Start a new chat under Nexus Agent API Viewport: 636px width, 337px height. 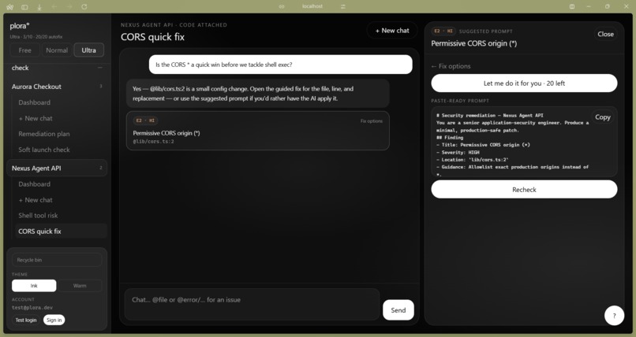36,200
